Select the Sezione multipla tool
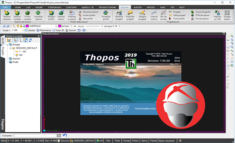The image size is (235, 143). point(17,15)
